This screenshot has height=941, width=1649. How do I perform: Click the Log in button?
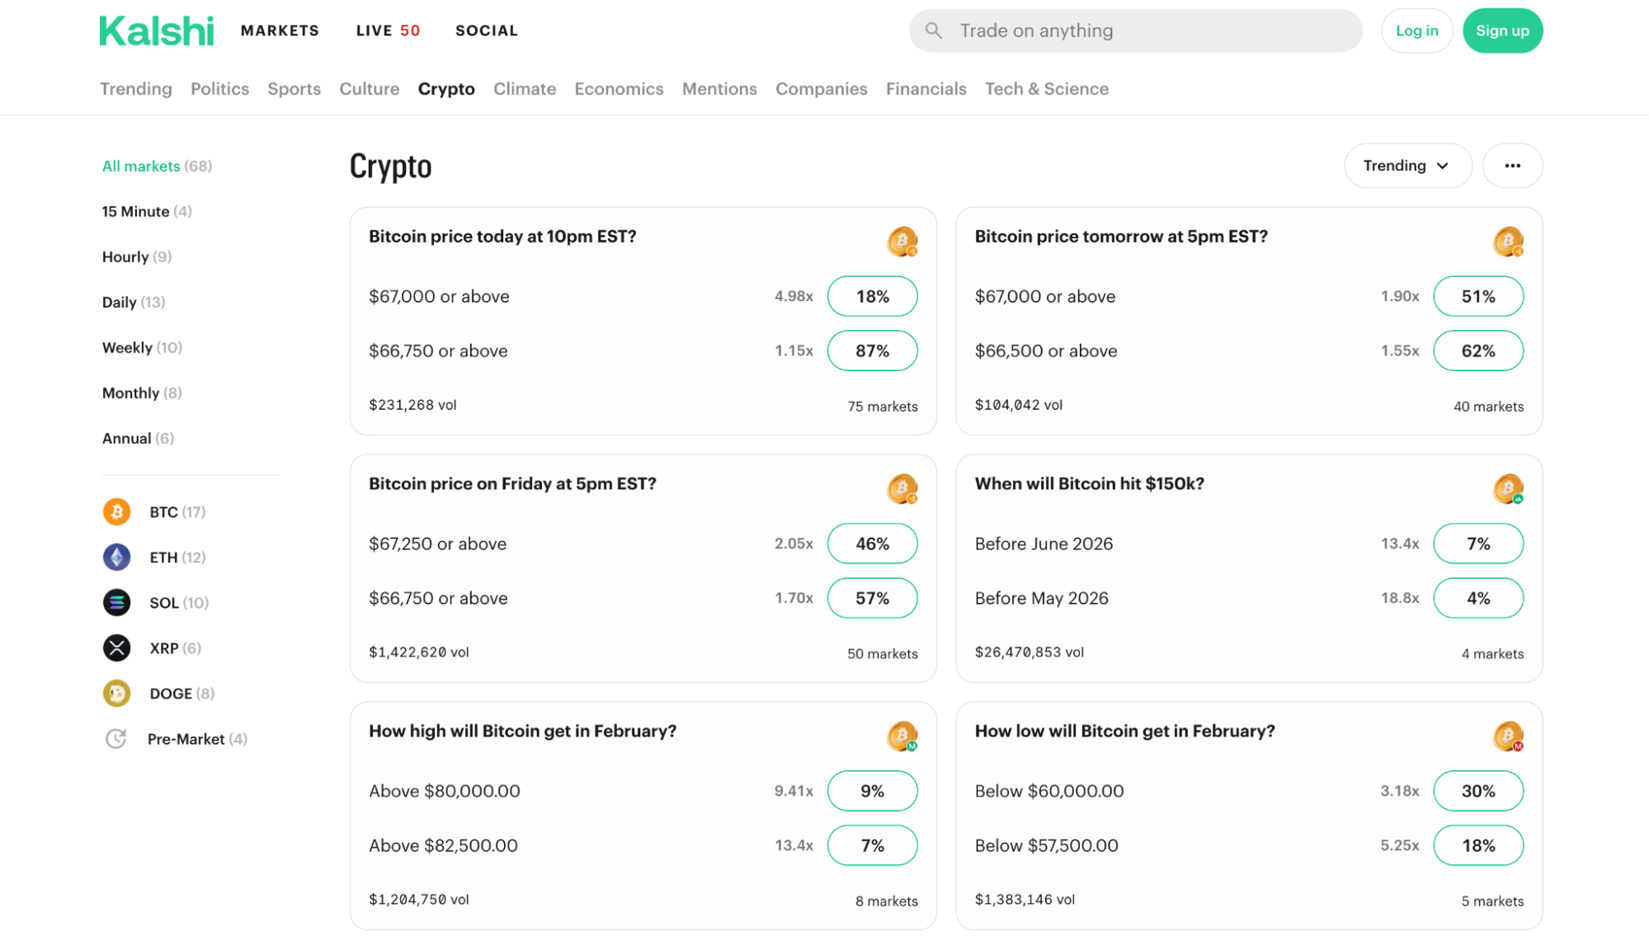[x=1416, y=31]
